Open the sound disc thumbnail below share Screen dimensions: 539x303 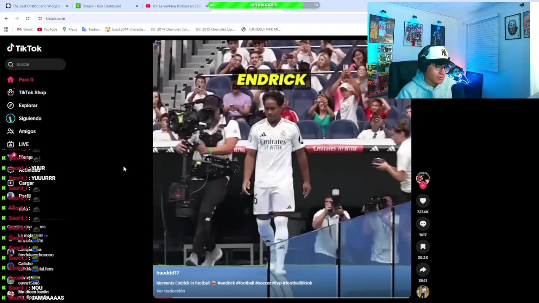point(423,292)
